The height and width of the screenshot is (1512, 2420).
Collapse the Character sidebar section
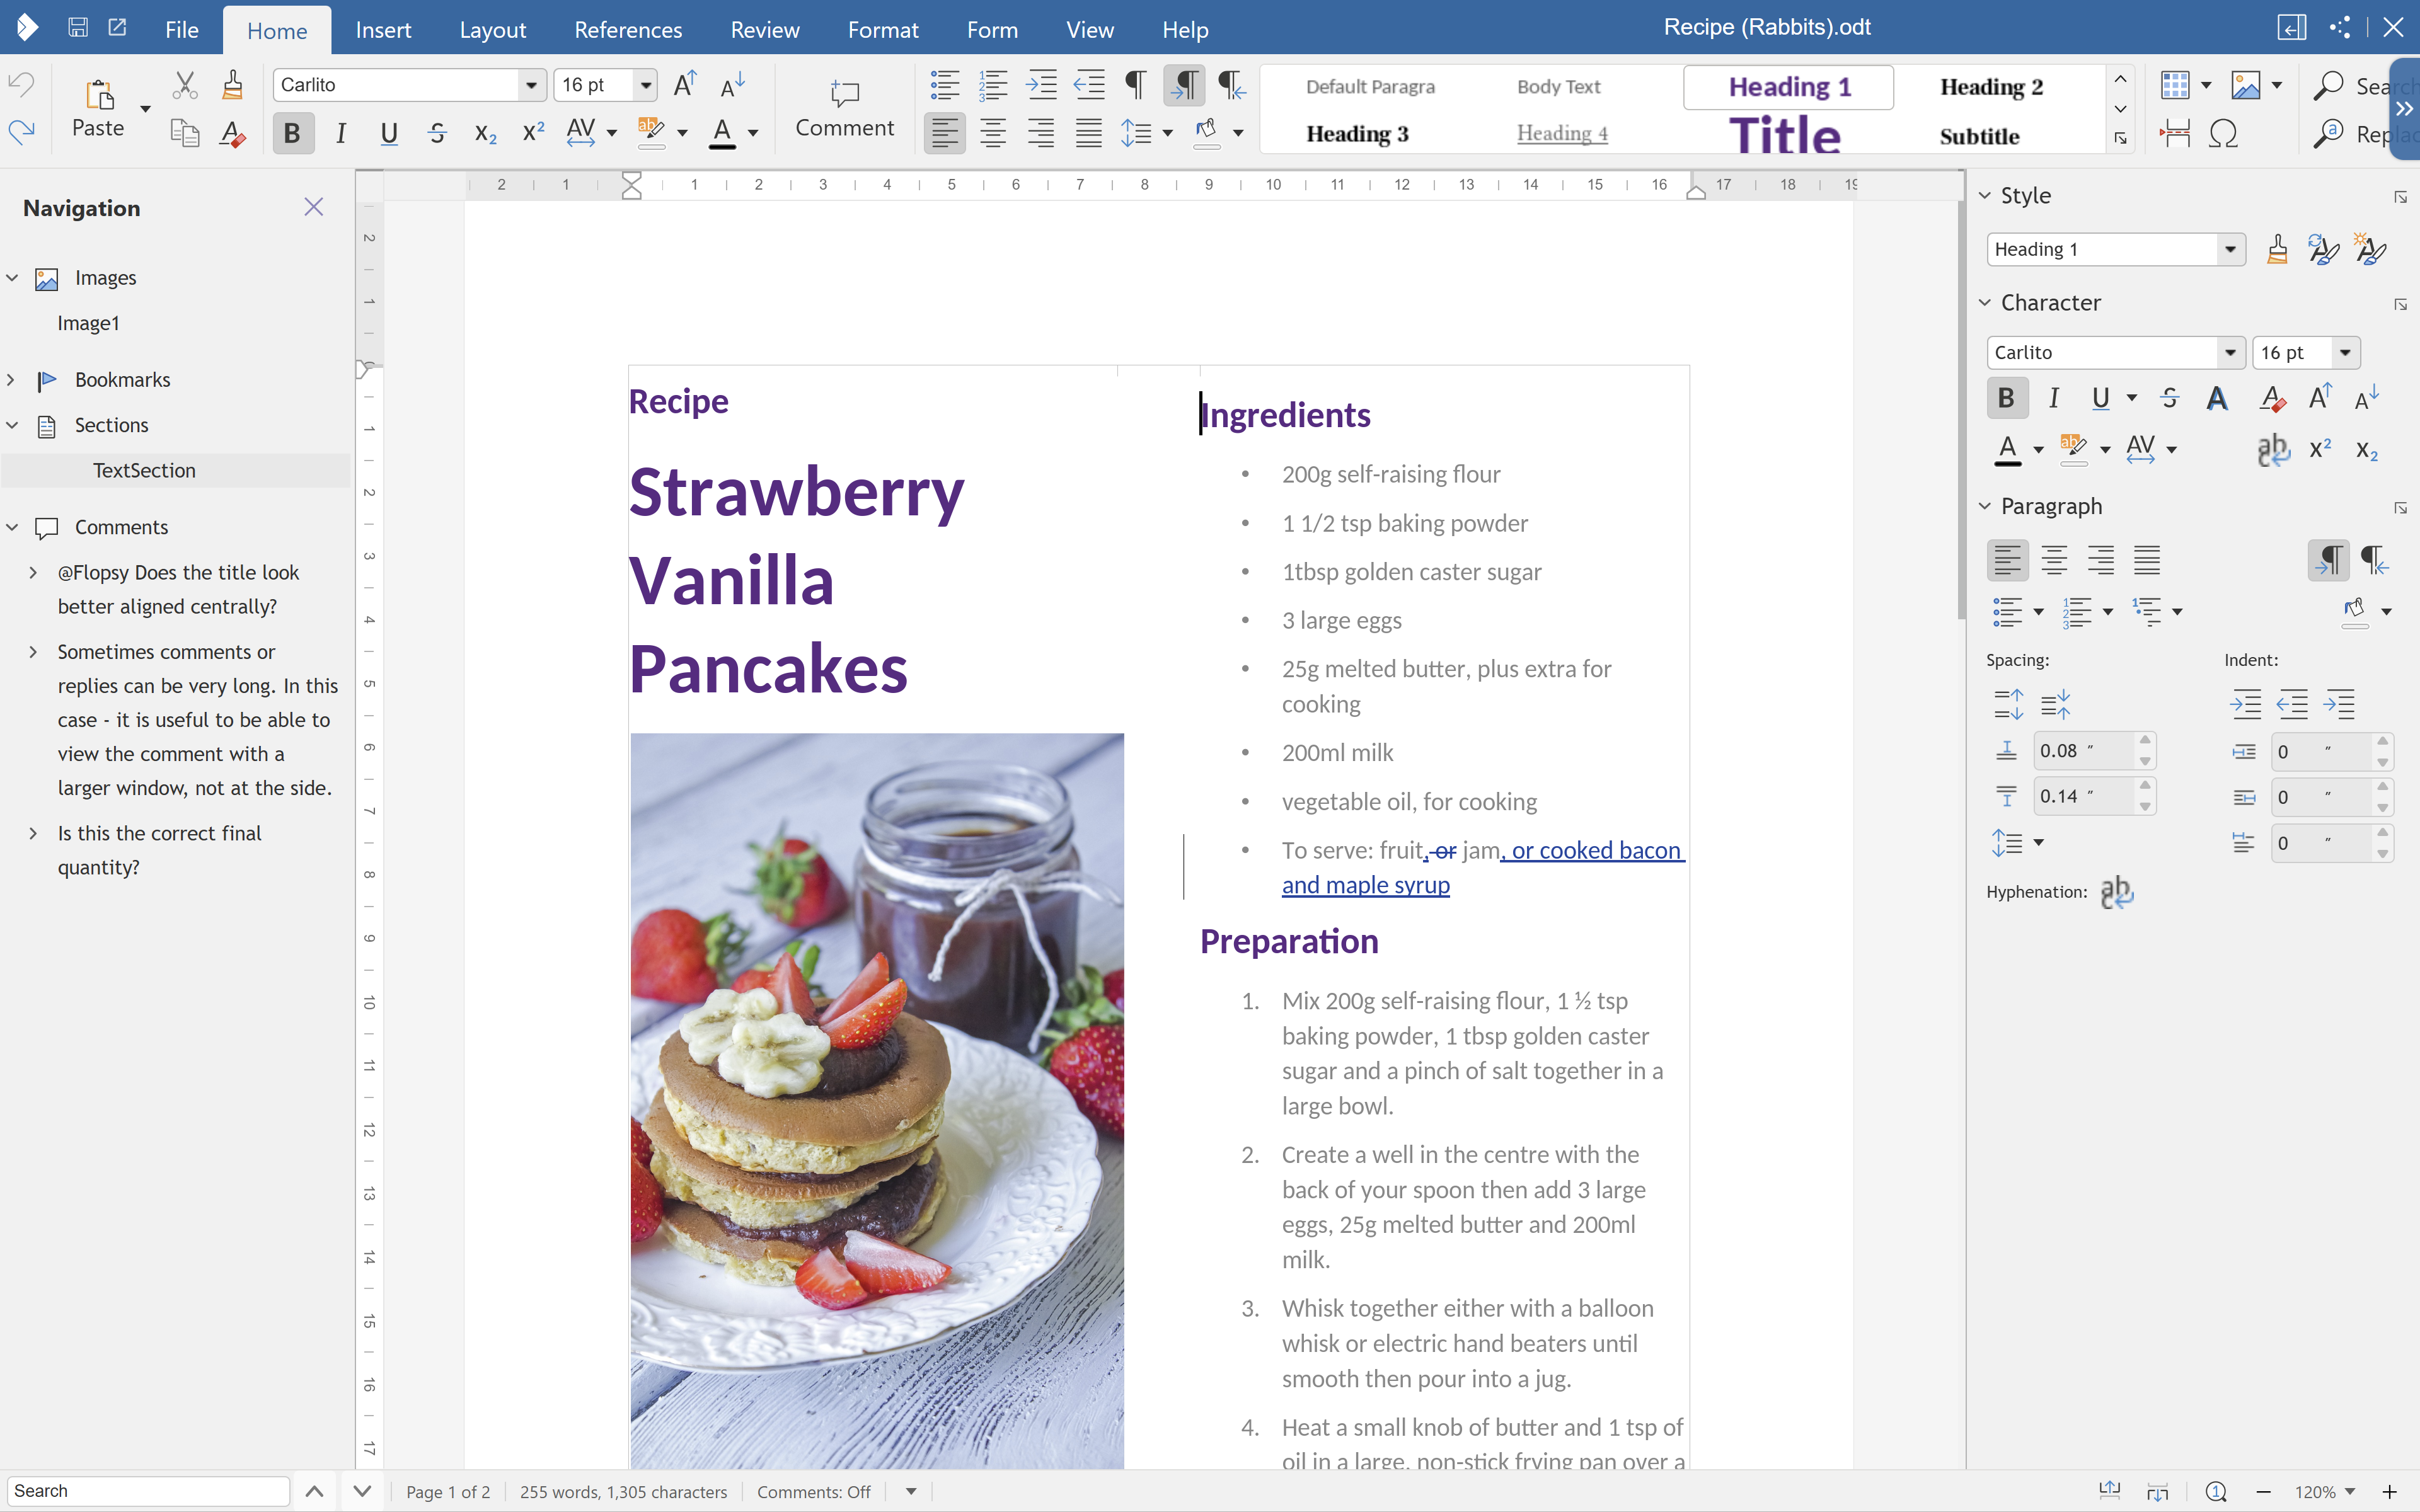(1985, 303)
